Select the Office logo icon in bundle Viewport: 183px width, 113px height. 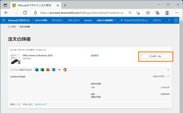tap(65, 70)
